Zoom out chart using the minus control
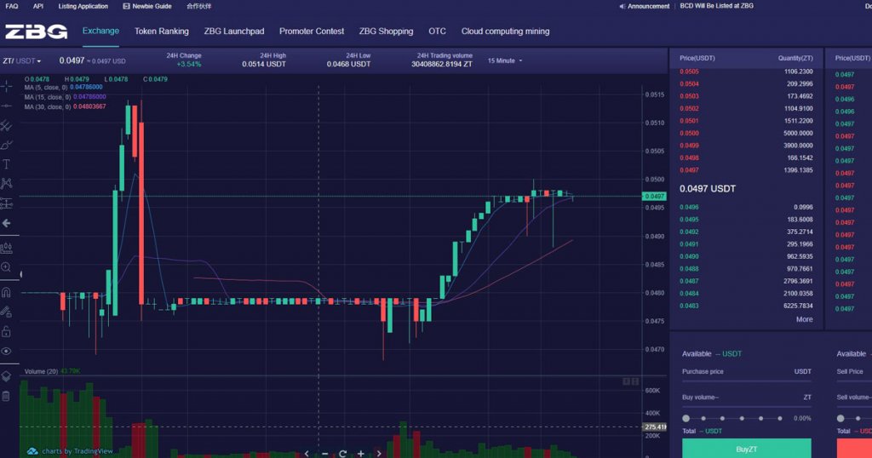The height and width of the screenshot is (458, 872). pyautogui.click(x=324, y=454)
